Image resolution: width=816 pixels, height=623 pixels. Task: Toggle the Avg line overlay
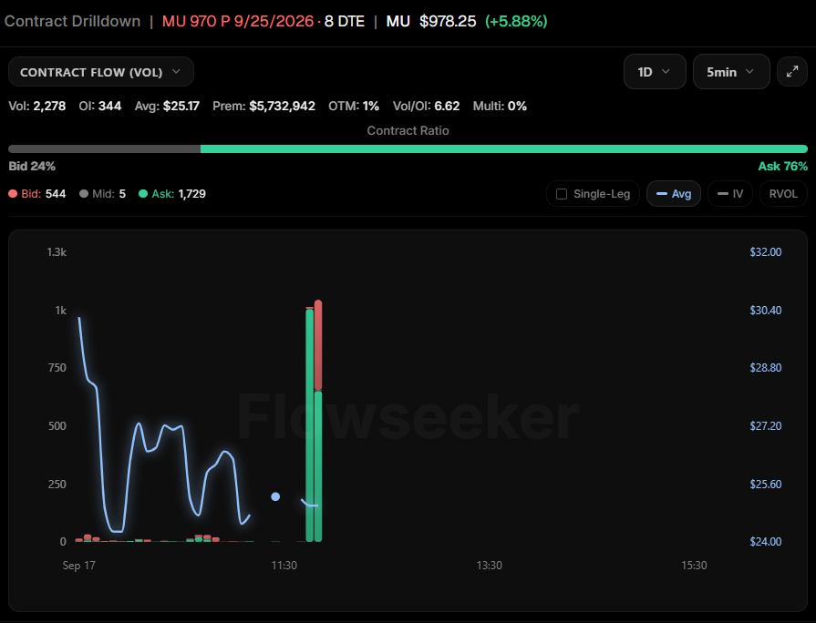point(674,194)
